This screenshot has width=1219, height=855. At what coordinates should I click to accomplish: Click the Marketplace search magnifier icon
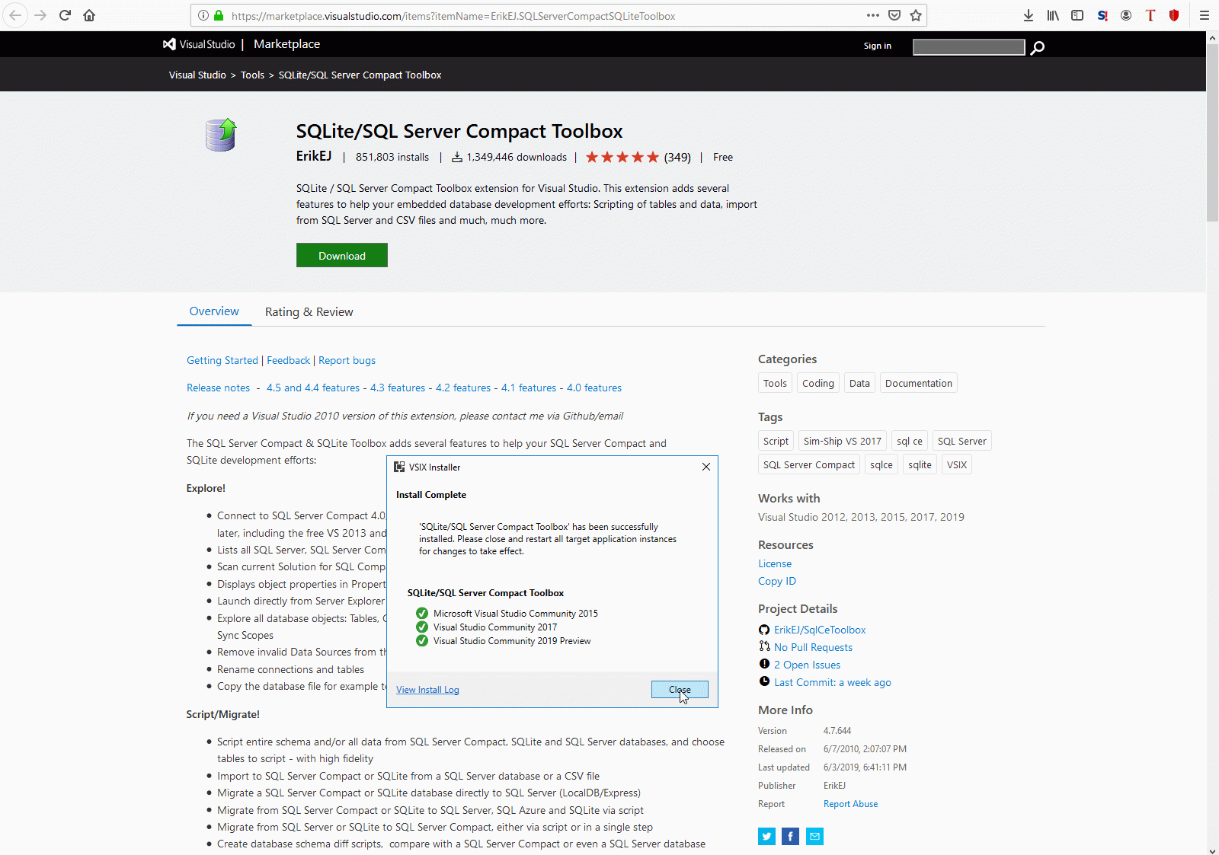[x=1038, y=47]
